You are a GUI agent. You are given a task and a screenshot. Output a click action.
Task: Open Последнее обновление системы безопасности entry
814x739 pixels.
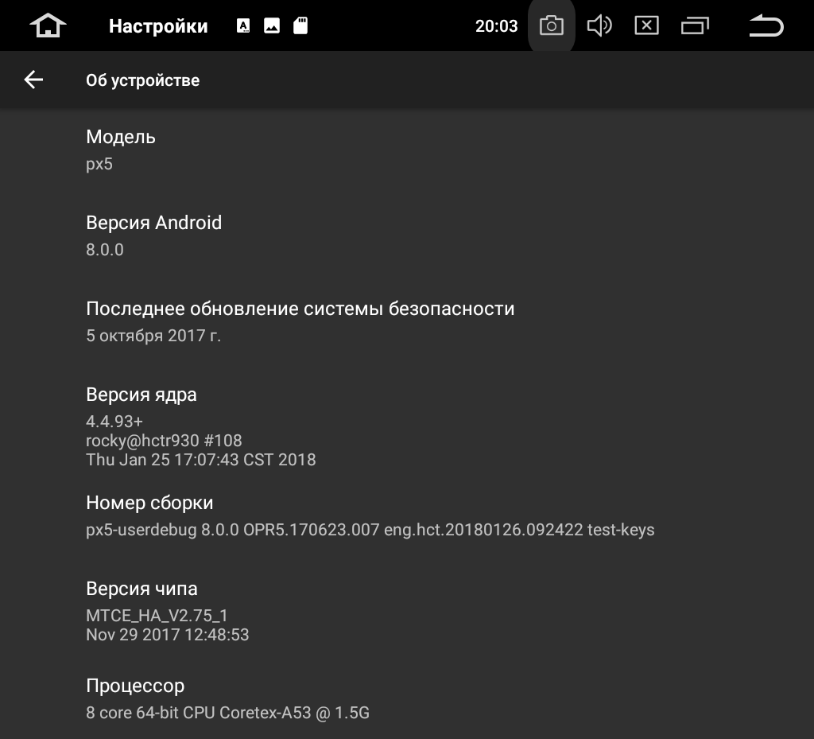407,321
